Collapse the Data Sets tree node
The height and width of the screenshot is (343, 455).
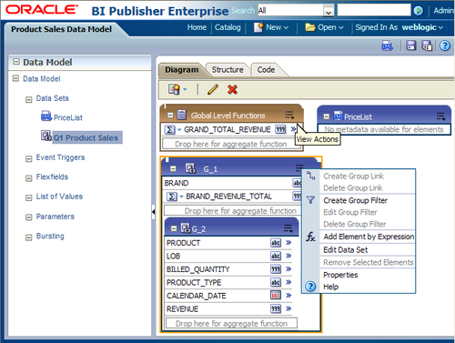click(29, 99)
